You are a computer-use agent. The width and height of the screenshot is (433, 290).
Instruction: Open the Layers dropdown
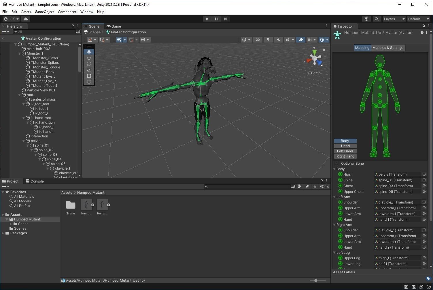tap(394, 19)
